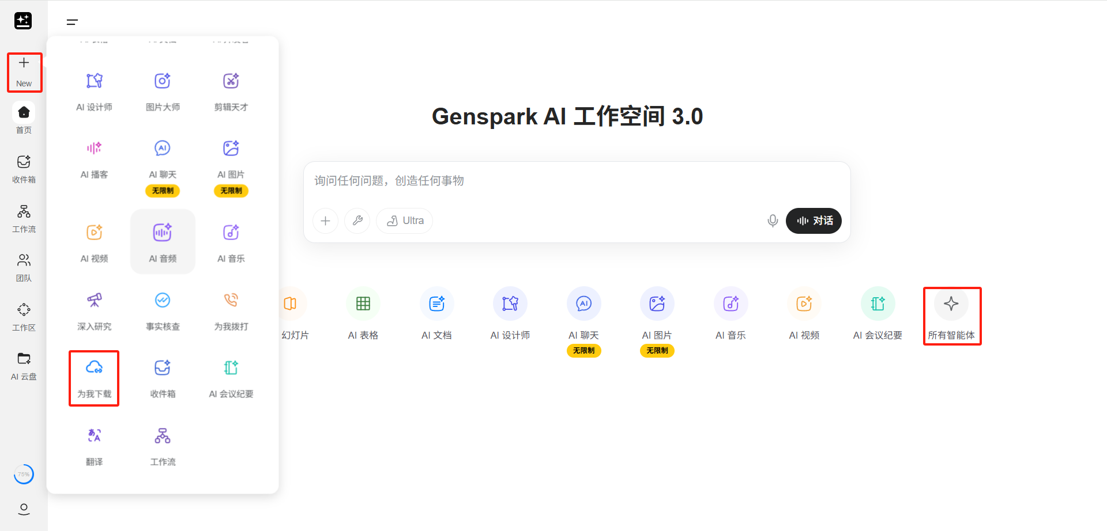Choose 为我拨打 call-for-me agent
This screenshot has height=531, width=1107.
pos(231,310)
